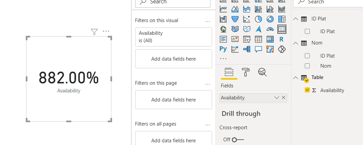Open Filters on all pages options

click(x=208, y=125)
